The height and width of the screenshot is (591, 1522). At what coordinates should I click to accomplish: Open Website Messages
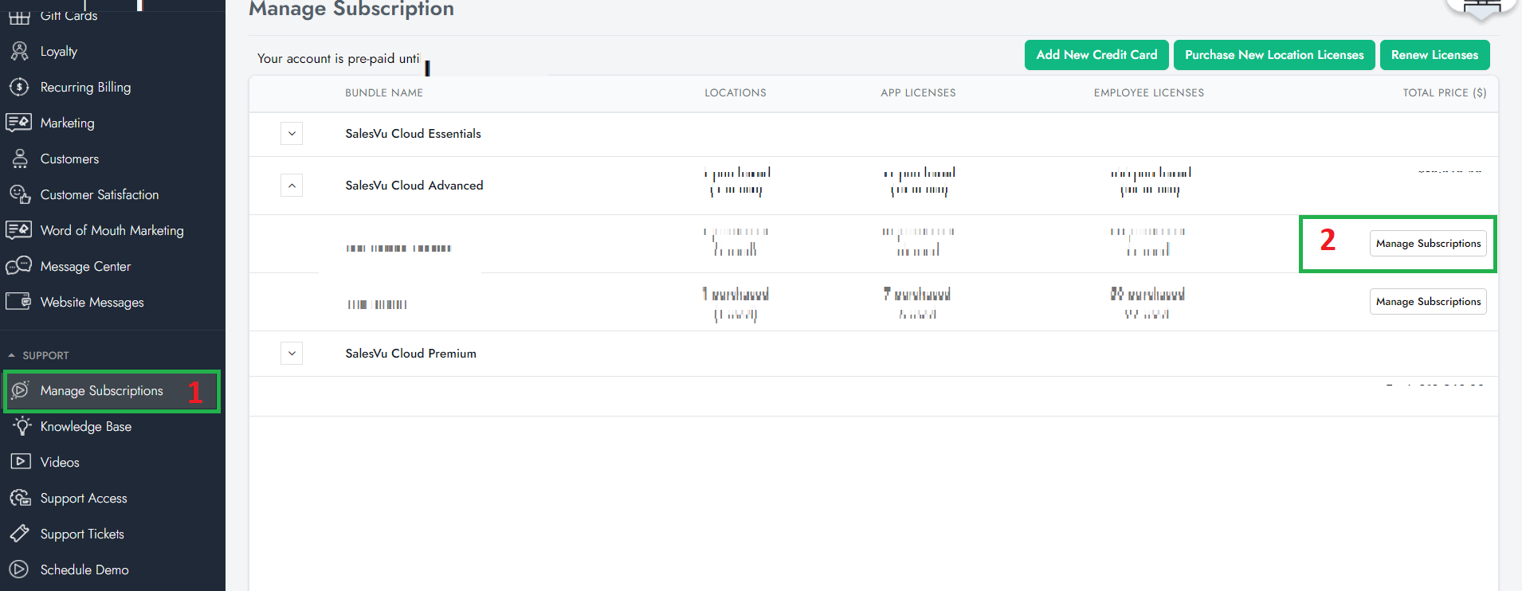pyautogui.click(x=92, y=302)
